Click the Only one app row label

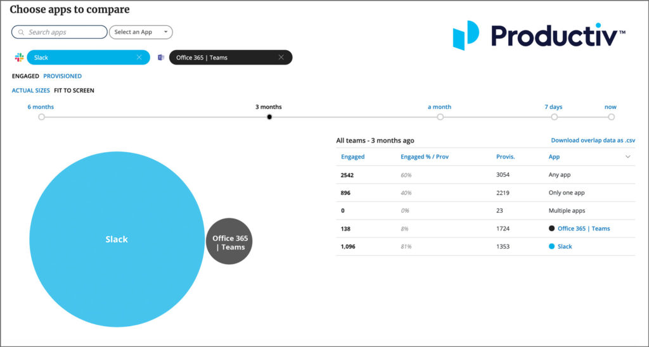click(x=567, y=192)
